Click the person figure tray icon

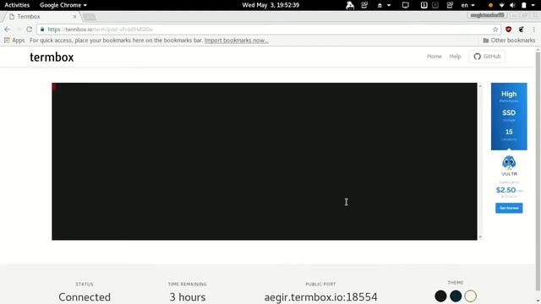coord(350,5)
